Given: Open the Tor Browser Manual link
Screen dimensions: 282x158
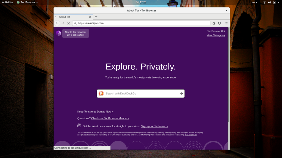Looking at the screenshot, I should (110, 118).
